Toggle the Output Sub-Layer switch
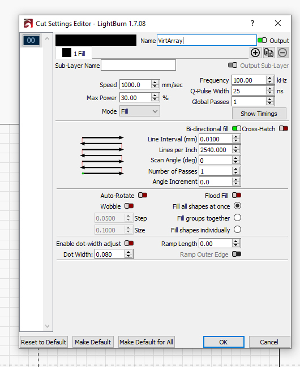This screenshot has width=300, height=367. pyautogui.click(x=233, y=65)
